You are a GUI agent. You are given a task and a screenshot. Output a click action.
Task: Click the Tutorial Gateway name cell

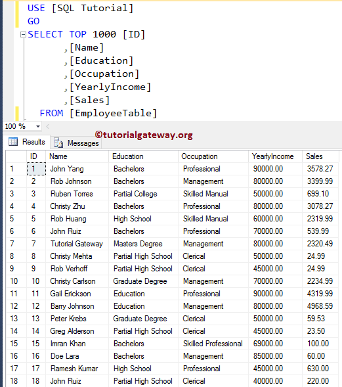tap(77, 244)
